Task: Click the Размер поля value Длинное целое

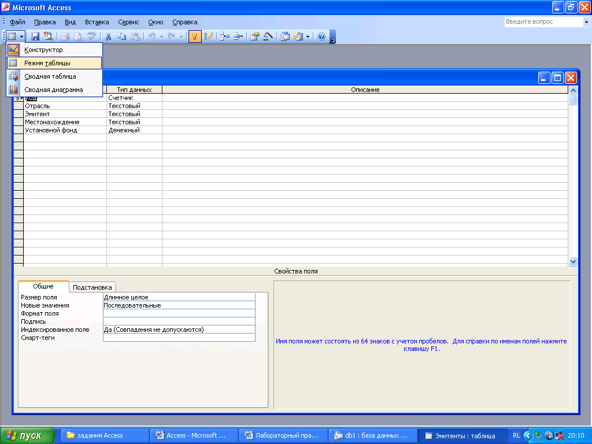Action: click(179, 298)
